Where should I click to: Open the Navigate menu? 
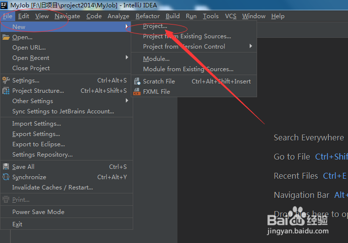click(x=67, y=16)
